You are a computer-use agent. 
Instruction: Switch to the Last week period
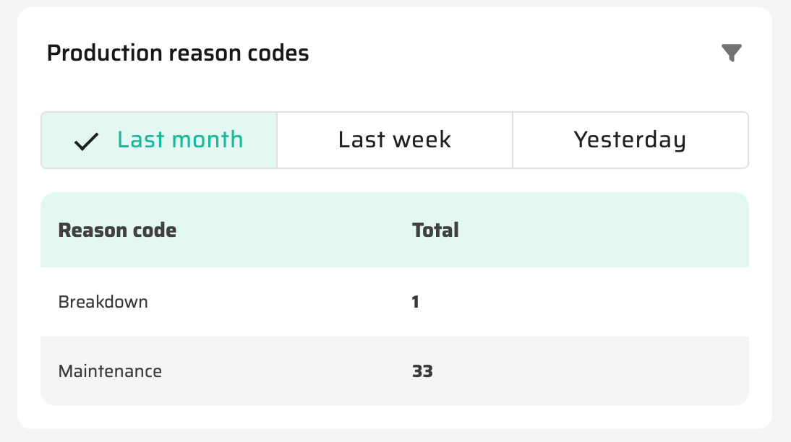click(x=395, y=139)
